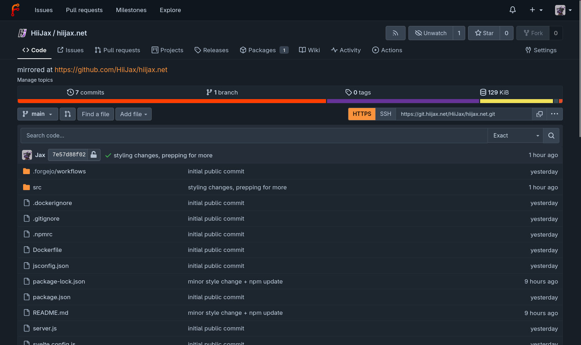Click the green commit status checkmark
The width and height of the screenshot is (581, 345).
pyautogui.click(x=108, y=155)
